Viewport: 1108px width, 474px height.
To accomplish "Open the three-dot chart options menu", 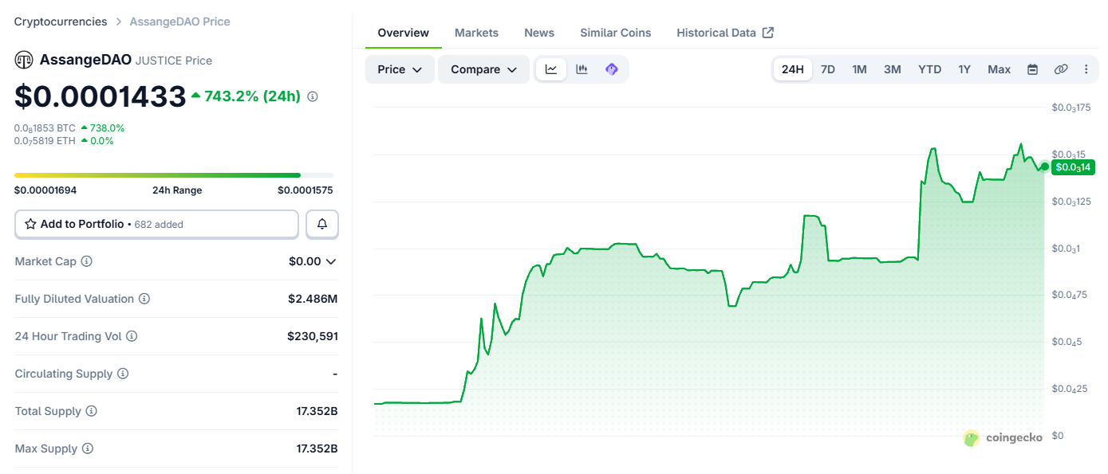I will (1086, 69).
